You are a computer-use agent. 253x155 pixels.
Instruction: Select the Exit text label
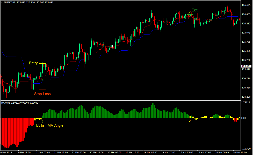194,10
